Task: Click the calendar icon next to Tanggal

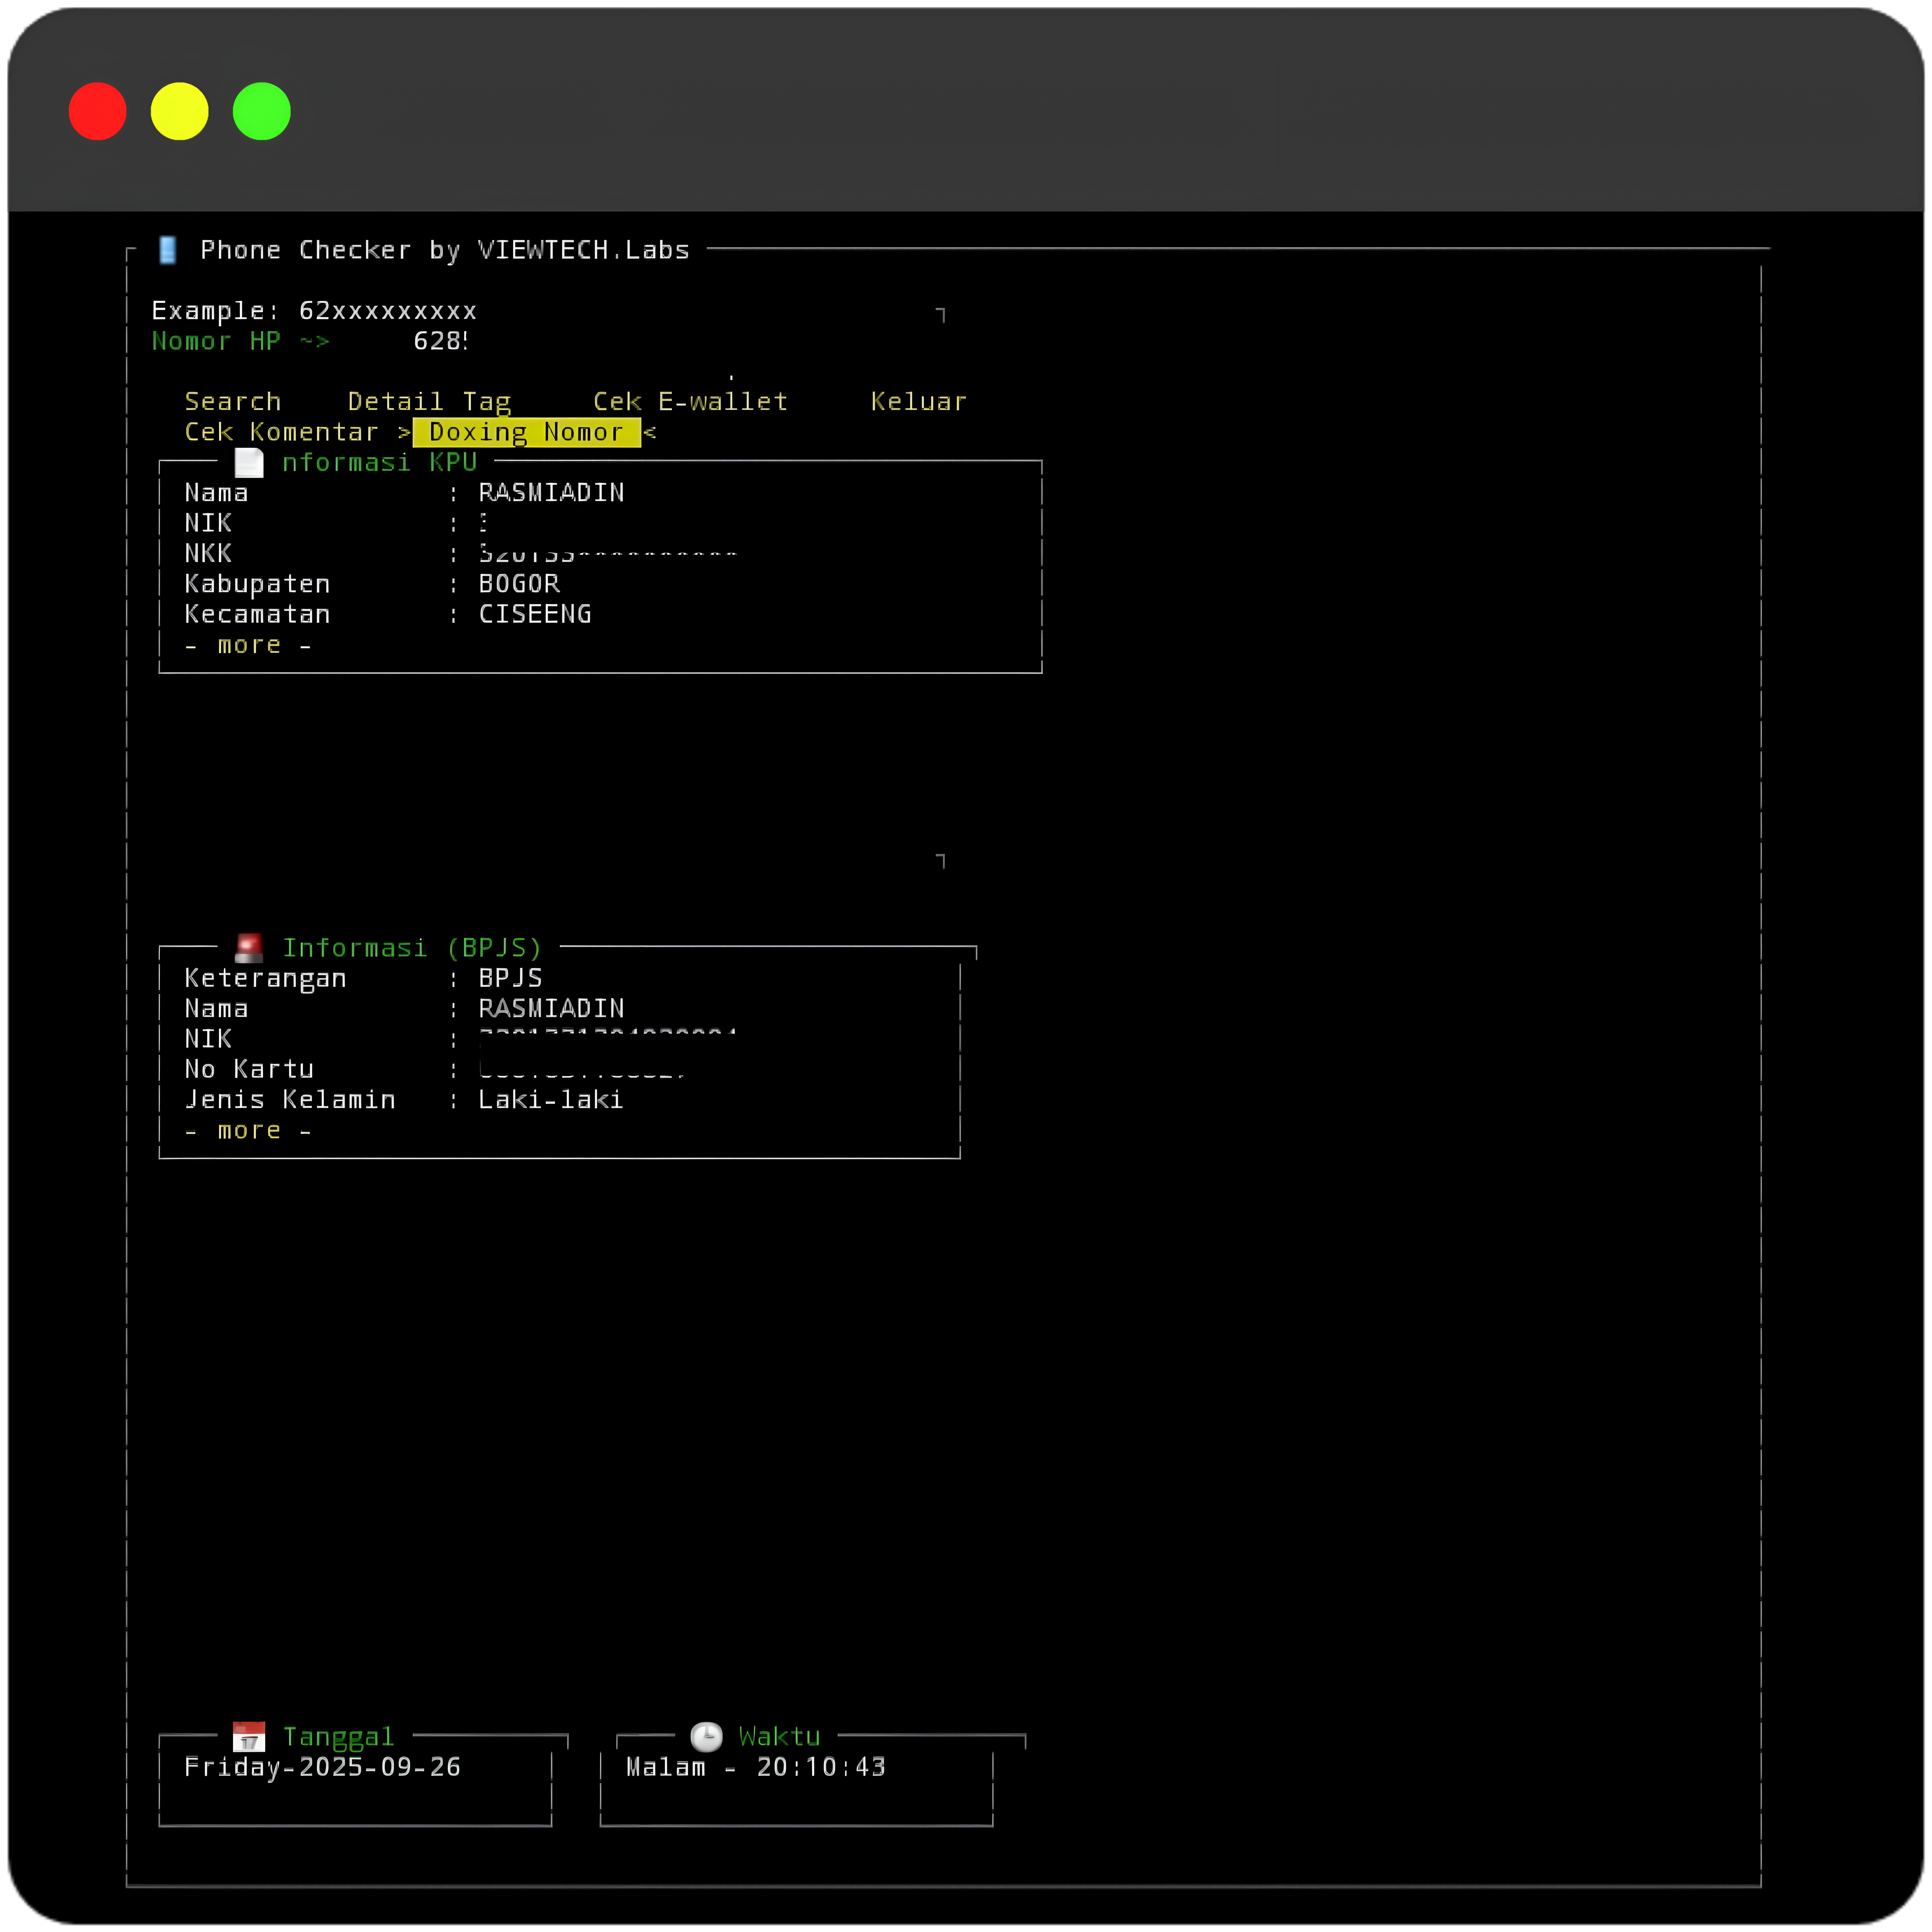Action: point(249,1737)
